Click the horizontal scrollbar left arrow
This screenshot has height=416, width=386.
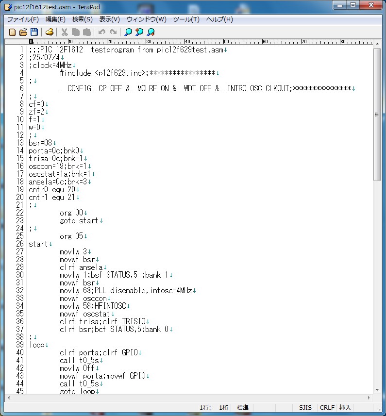9,398
